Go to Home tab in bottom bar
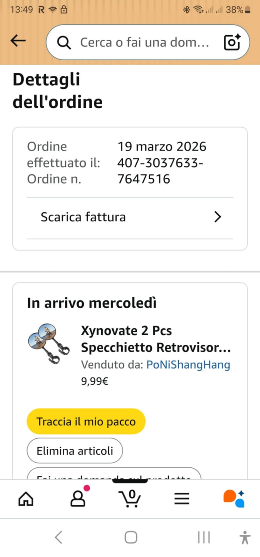The height and width of the screenshot is (557, 260). [x=26, y=499]
